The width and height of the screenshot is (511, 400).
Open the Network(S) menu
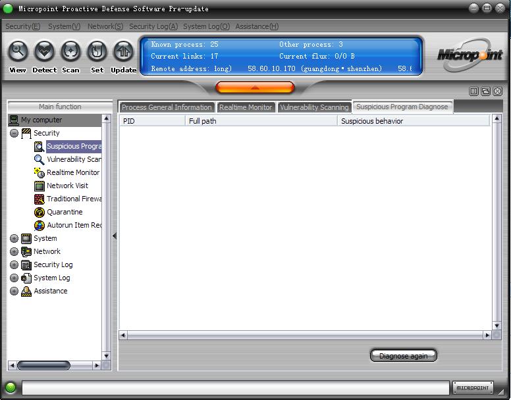(105, 26)
